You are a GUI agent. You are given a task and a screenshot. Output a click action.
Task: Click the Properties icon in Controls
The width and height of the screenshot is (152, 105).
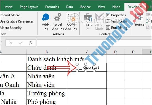[x=108, y=15]
